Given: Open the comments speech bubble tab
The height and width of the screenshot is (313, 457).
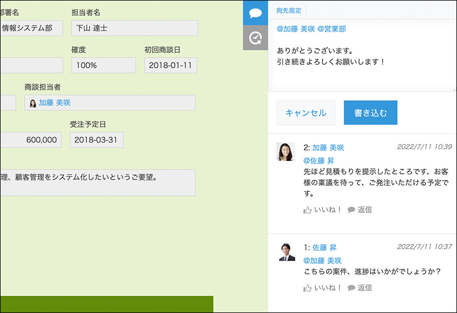Looking at the screenshot, I should click(255, 13).
